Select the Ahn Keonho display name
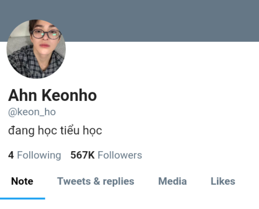Image resolution: width=259 pixels, height=209 pixels. point(52,95)
